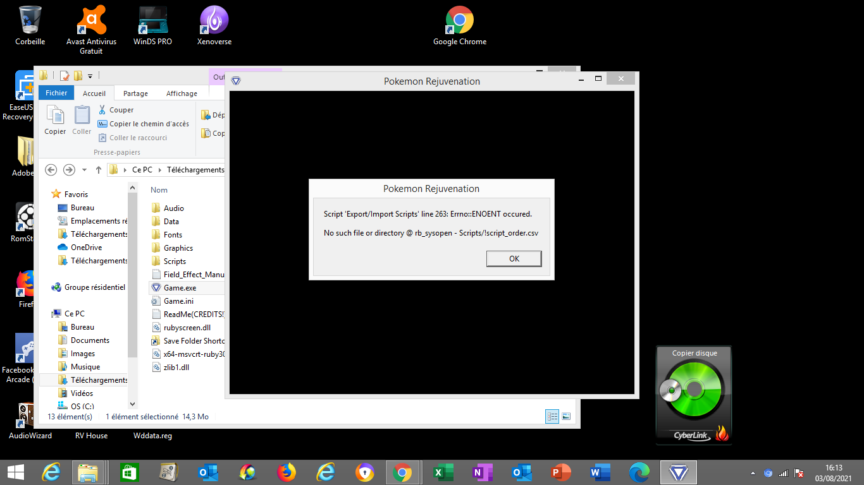864x485 pixels.
Task: Switch to the Affichage ribbon tab
Action: point(182,93)
